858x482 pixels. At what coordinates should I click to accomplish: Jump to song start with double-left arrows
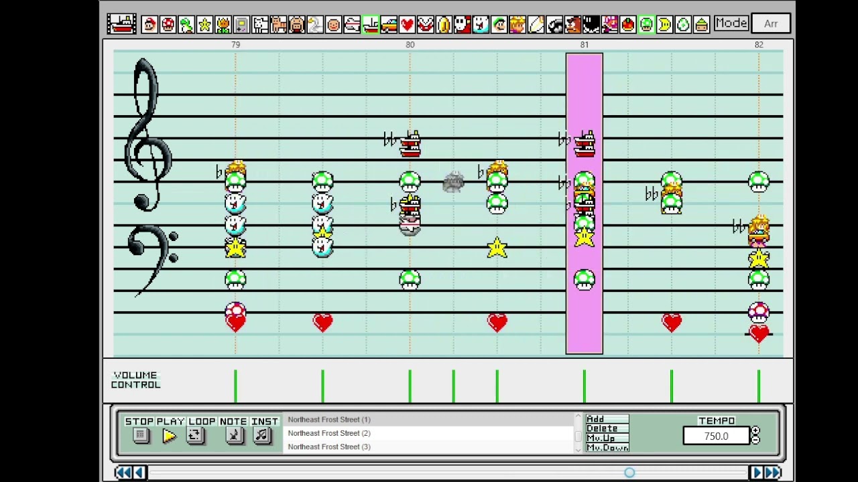coord(123,473)
